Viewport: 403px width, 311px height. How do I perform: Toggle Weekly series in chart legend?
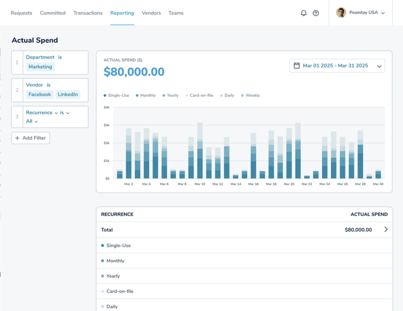click(251, 96)
